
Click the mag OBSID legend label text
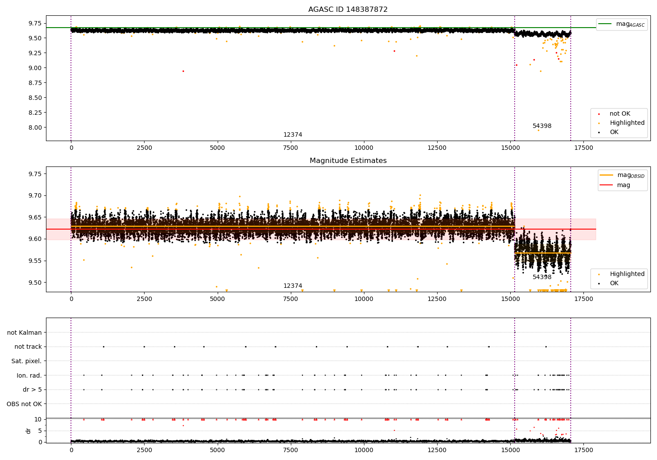(x=631, y=176)
